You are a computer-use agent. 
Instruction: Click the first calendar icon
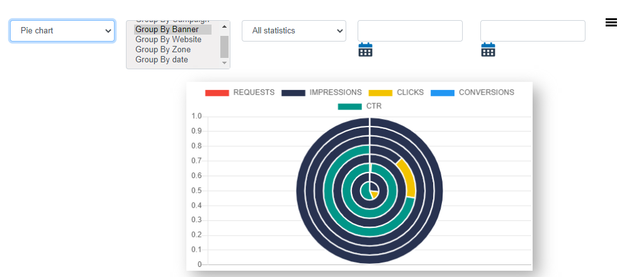(x=365, y=50)
